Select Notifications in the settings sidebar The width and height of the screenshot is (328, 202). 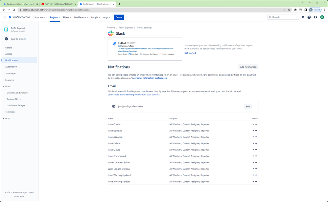(x=19, y=60)
